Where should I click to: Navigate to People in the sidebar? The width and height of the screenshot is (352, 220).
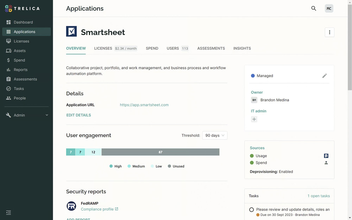tap(26, 98)
